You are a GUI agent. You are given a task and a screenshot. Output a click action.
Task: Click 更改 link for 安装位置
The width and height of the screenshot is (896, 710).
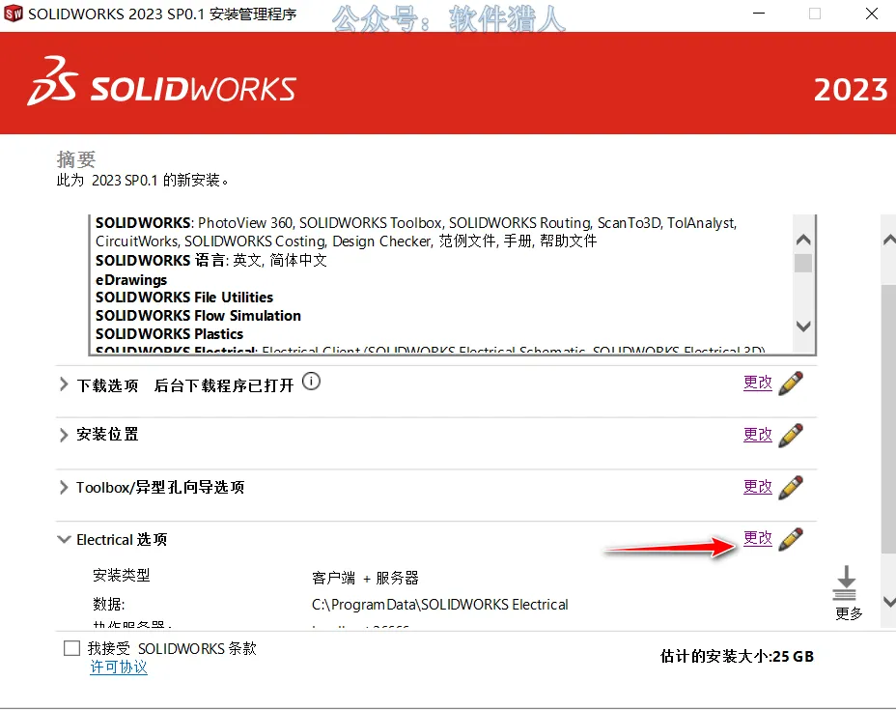click(758, 435)
